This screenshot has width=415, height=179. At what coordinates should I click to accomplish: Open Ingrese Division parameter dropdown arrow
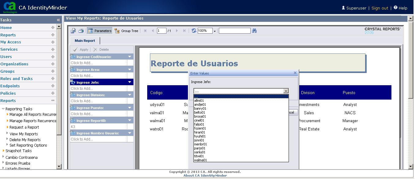coord(130,95)
